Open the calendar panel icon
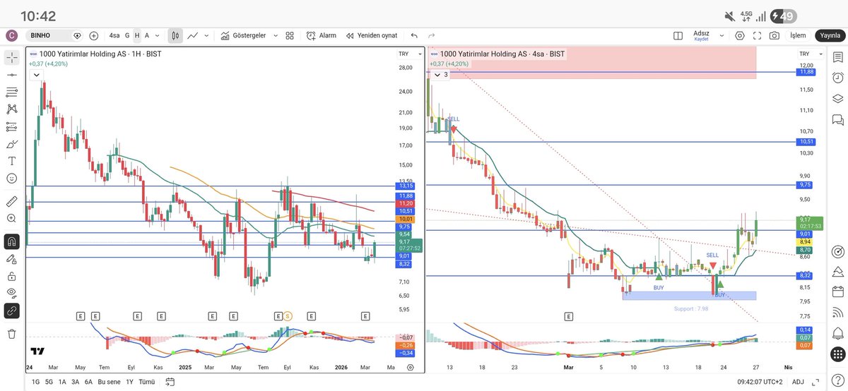Viewport: 848px width, 391px height. point(838,291)
